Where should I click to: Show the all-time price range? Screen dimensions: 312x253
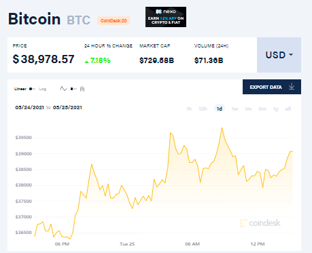tap(288, 109)
